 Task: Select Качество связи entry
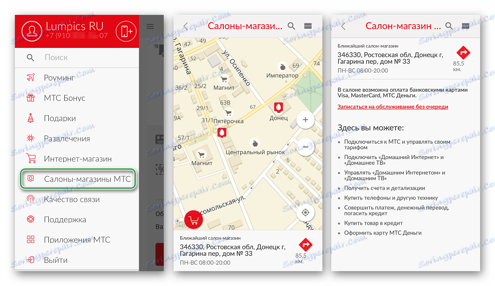pyautogui.click(x=77, y=199)
